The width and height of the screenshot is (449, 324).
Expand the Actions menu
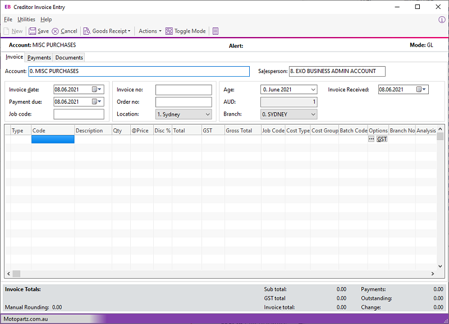click(148, 31)
